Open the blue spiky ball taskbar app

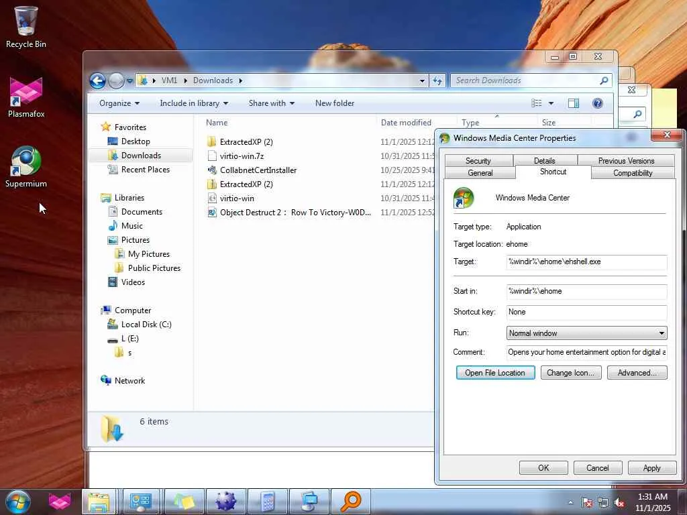(225, 502)
